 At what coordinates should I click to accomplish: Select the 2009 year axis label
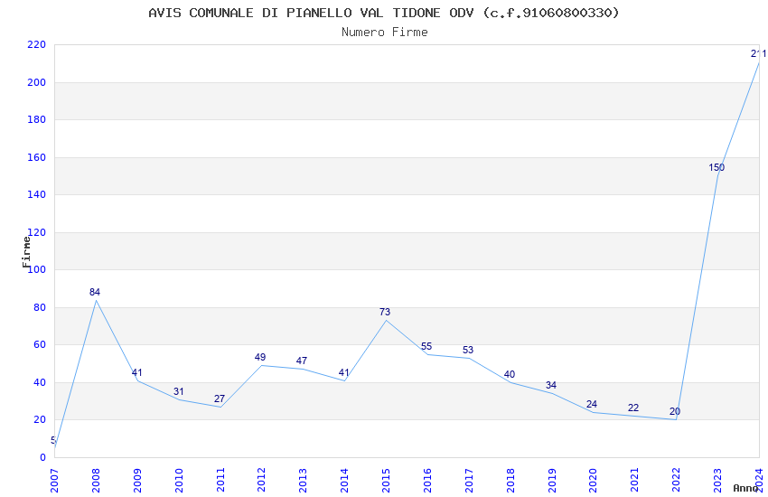[137, 480]
